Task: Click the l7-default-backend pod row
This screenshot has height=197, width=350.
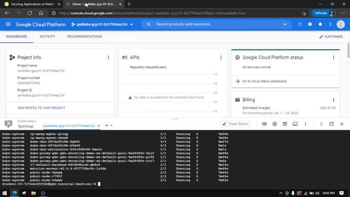Action: [x=115, y=165]
